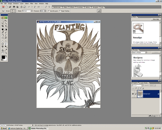The image size is (162, 130).
Task: Select the Sharpen tool
Action: 6,41
